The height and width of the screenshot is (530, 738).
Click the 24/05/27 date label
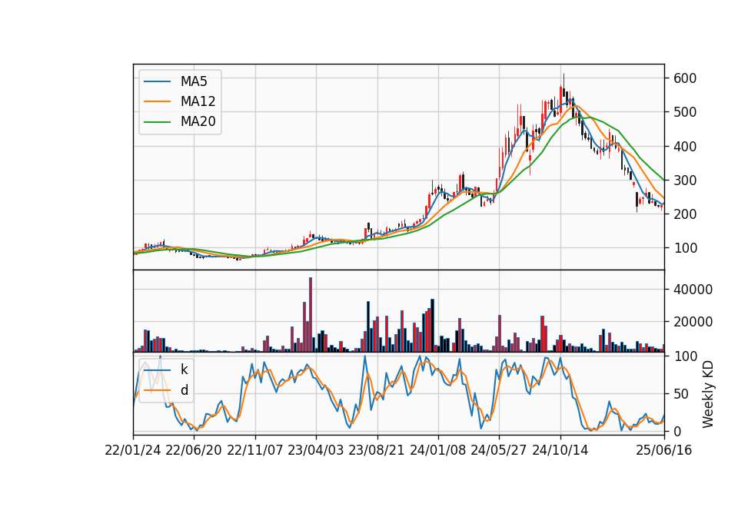pyautogui.click(x=499, y=450)
